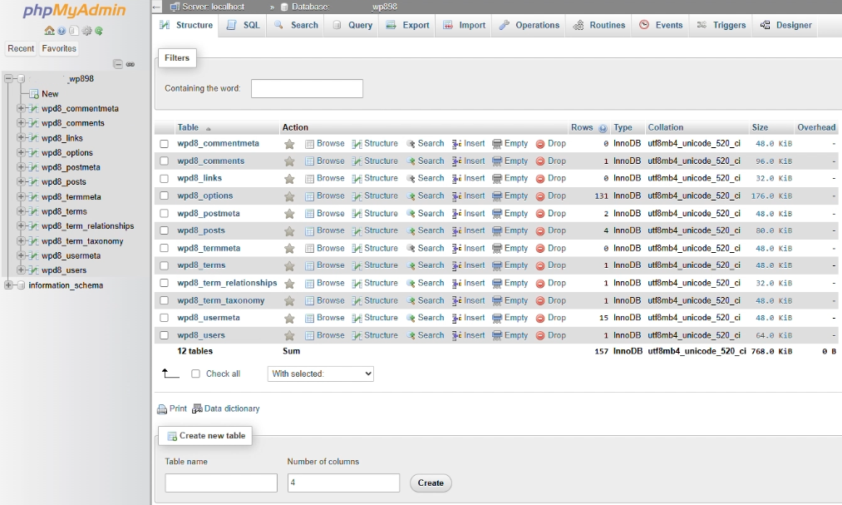Tick the wpd8_users row checkbox
The height and width of the screenshot is (505, 842).
click(x=164, y=335)
